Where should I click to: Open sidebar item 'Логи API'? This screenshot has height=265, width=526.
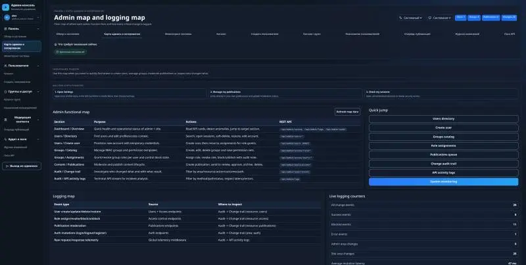(x=9, y=156)
